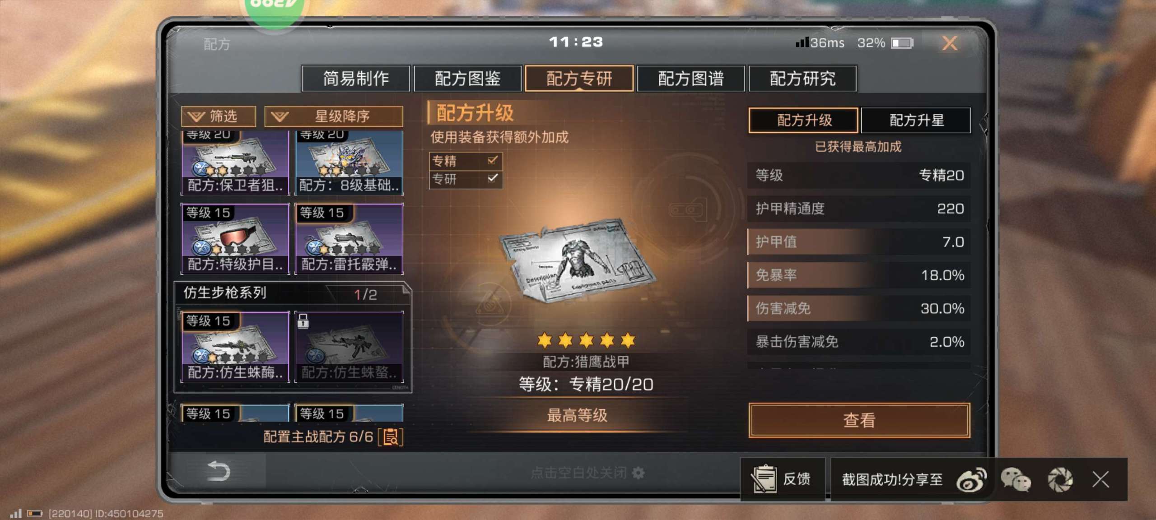Toggle the 专精 checkbox
The height and width of the screenshot is (520, 1156).
coord(492,160)
